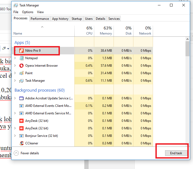Click the Fewer details link
The width and height of the screenshot is (193, 169).
coord(30,153)
